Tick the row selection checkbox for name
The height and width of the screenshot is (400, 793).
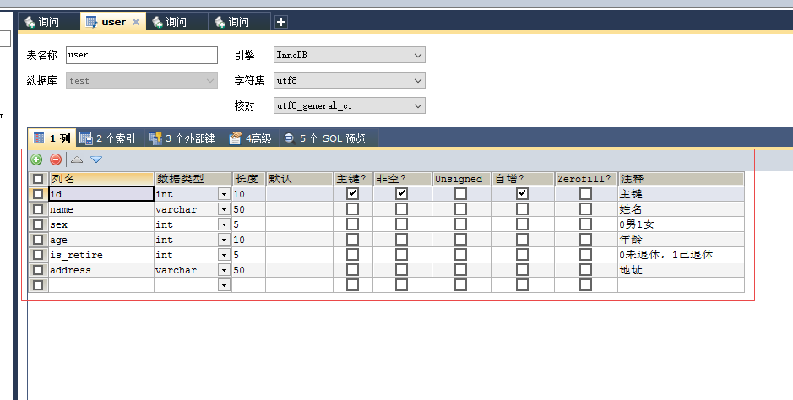(x=38, y=209)
